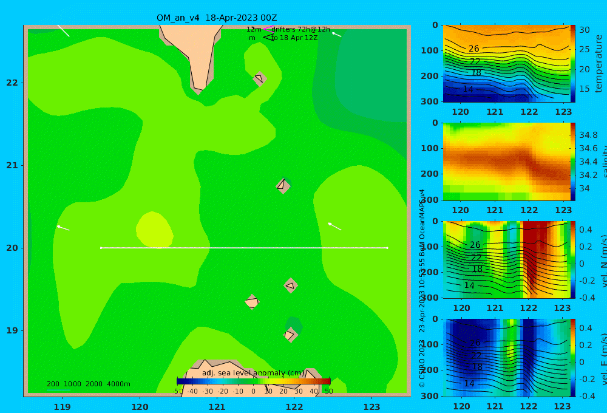Screen dimensions: 607x413
Task: Click latitude label '22' on the map axis
Action: (12, 83)
